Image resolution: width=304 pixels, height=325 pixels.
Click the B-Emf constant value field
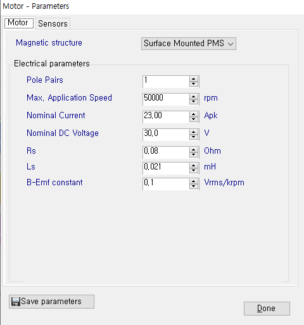click(166, 184)
